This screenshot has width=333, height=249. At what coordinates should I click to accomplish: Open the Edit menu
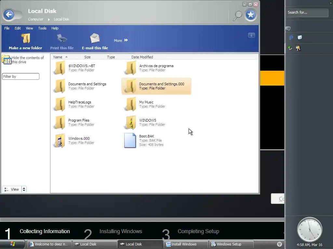pos(18,28)
